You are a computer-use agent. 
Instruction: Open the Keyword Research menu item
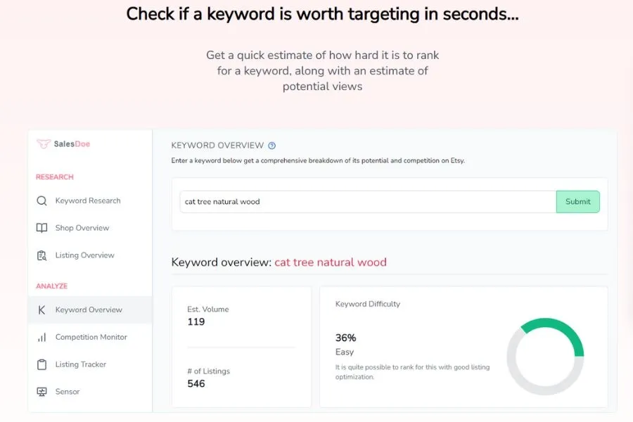click(88, 200)
